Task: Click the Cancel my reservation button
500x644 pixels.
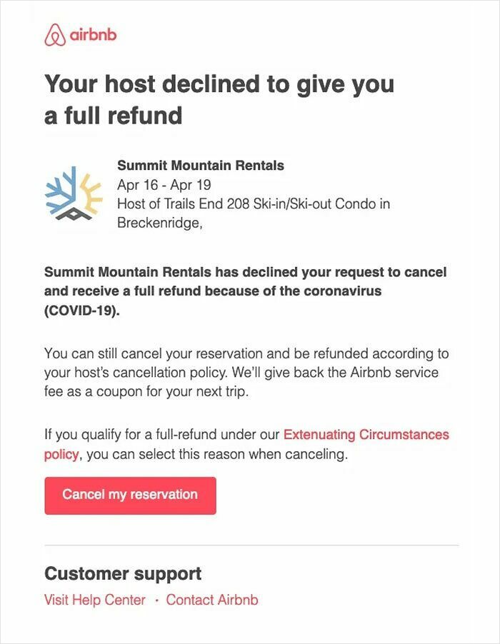Action: [x=130, y=494]
